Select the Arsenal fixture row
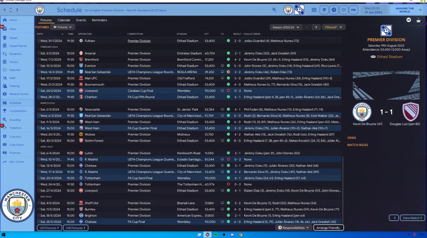Viewport: 427px width, 238px height. [x=189, y=53]
